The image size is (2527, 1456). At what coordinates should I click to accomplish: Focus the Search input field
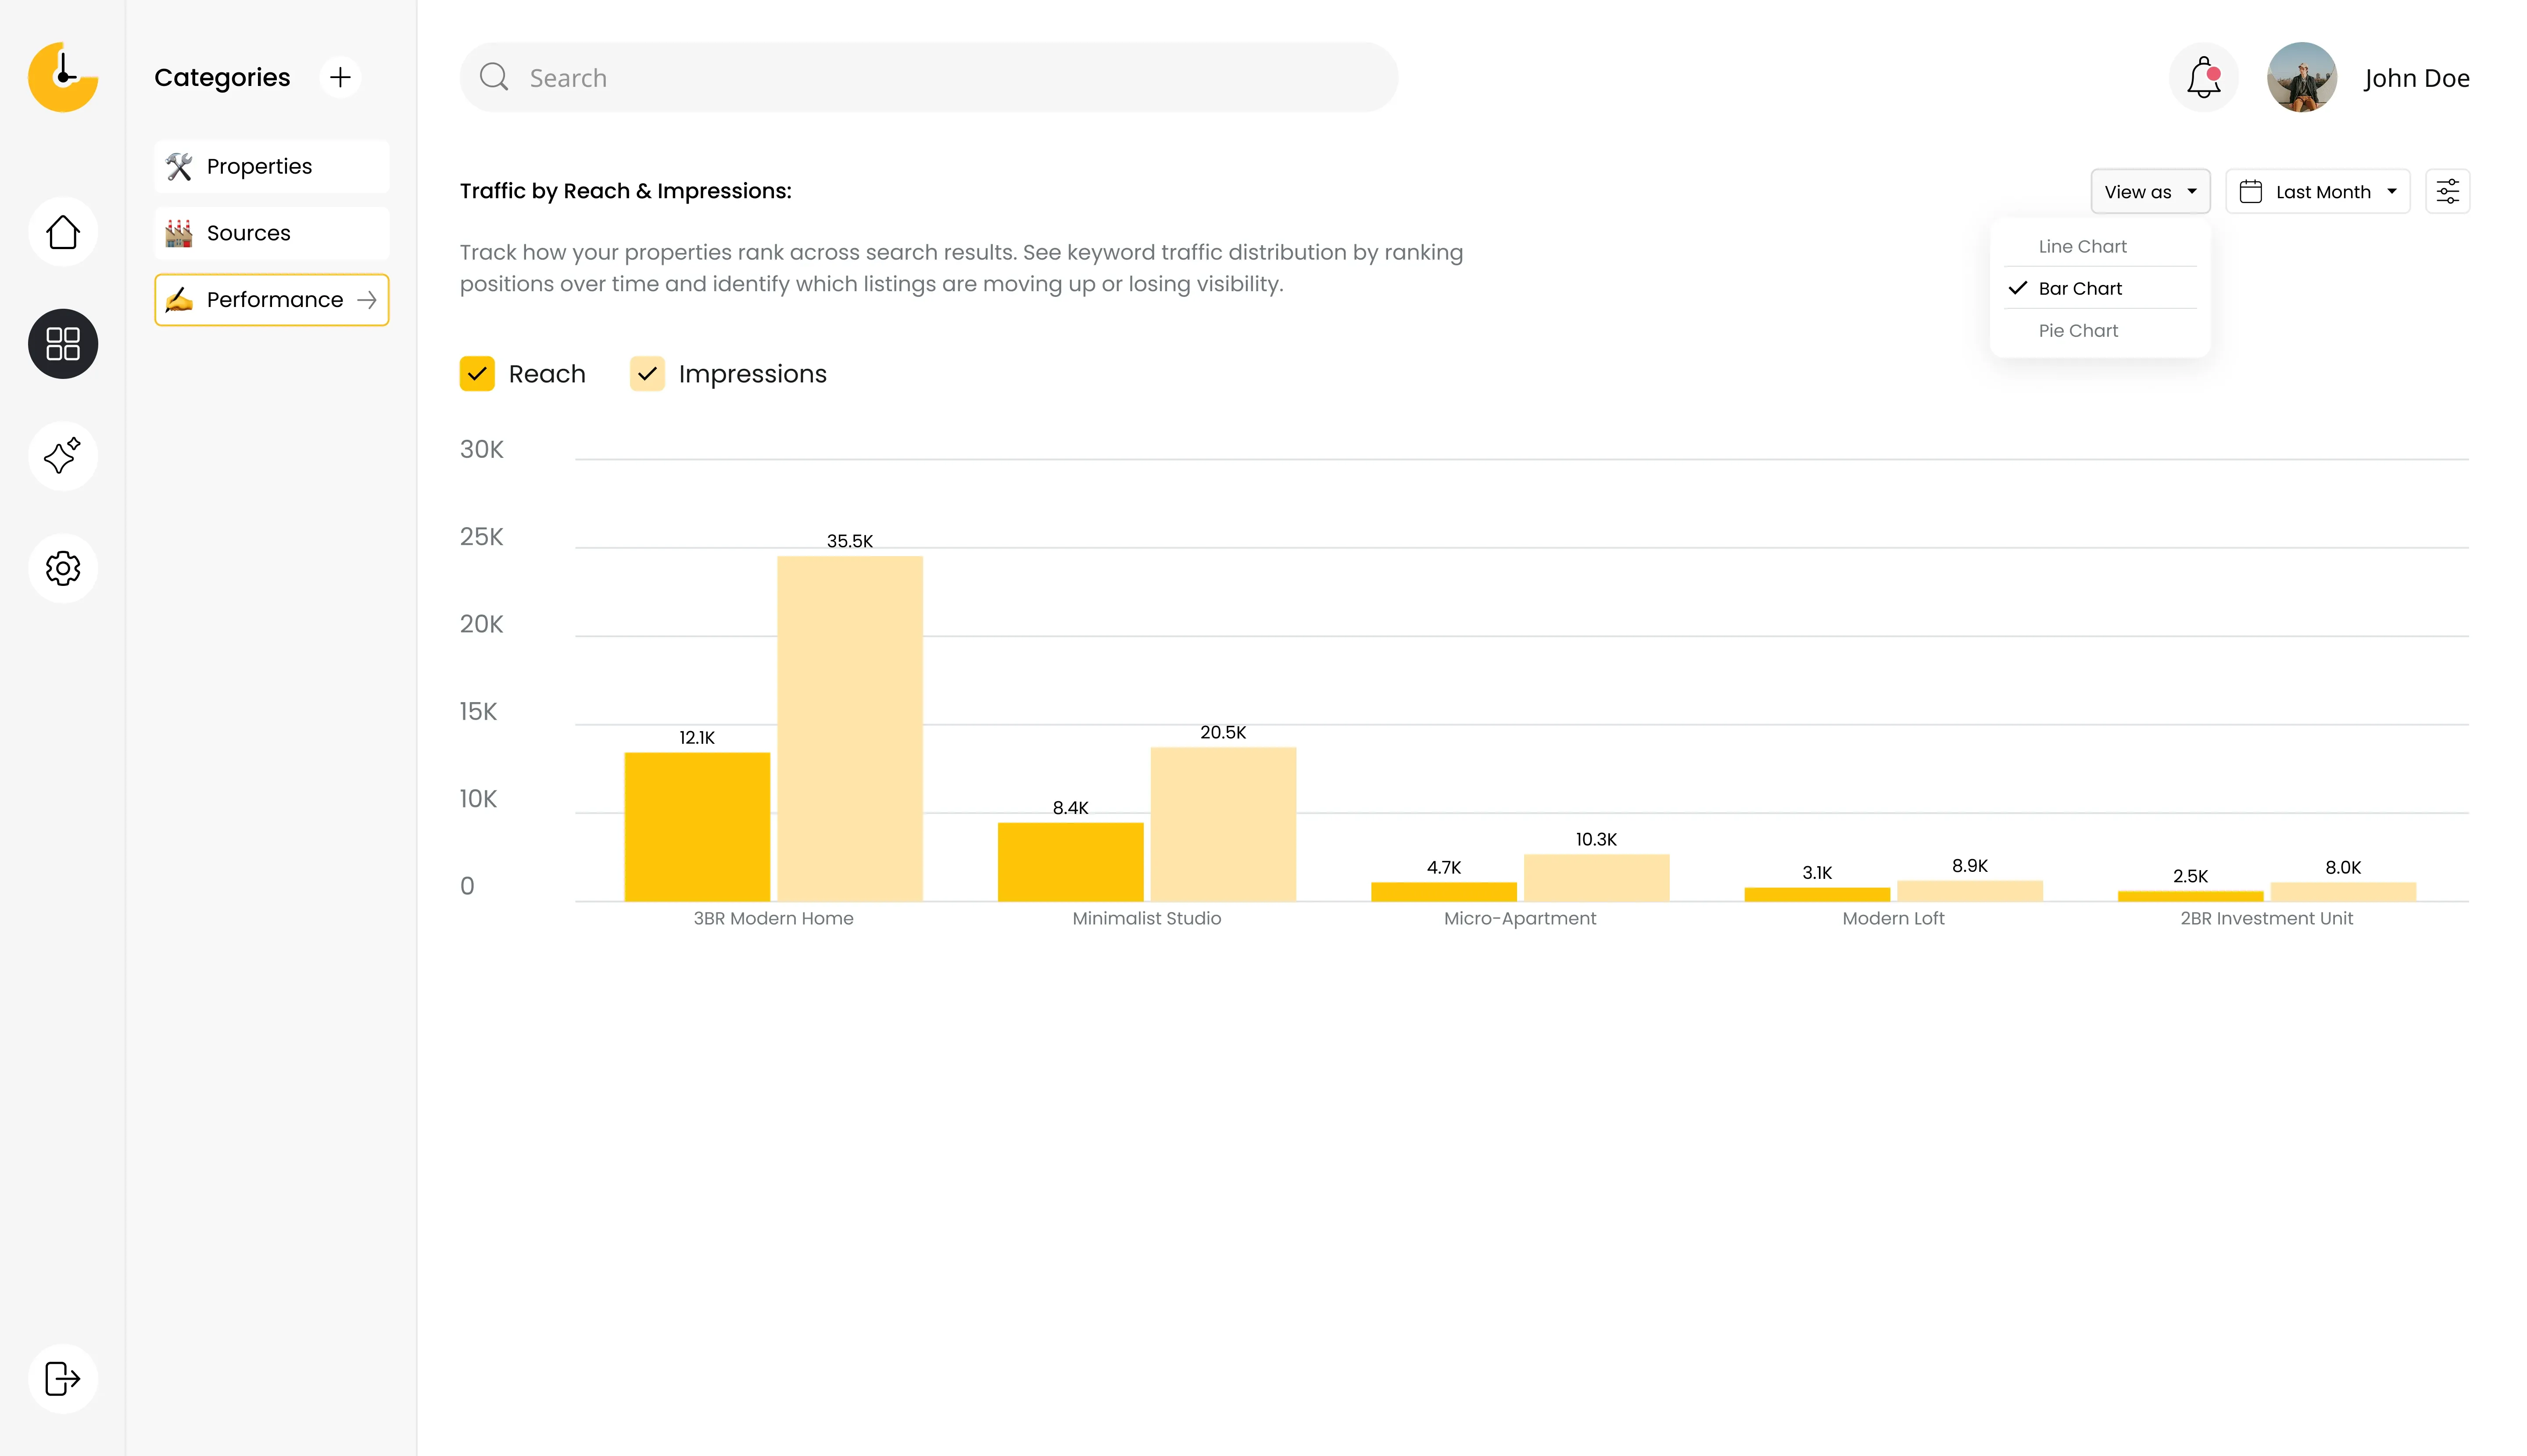(928, 78)
